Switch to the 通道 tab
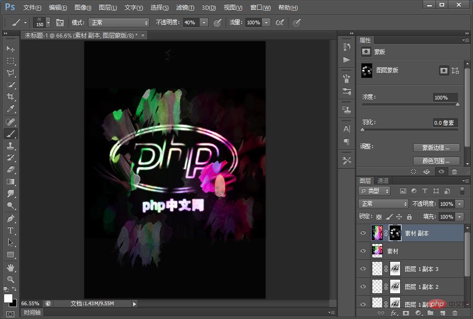The image size is (473, 319). (x=383, y=181)
